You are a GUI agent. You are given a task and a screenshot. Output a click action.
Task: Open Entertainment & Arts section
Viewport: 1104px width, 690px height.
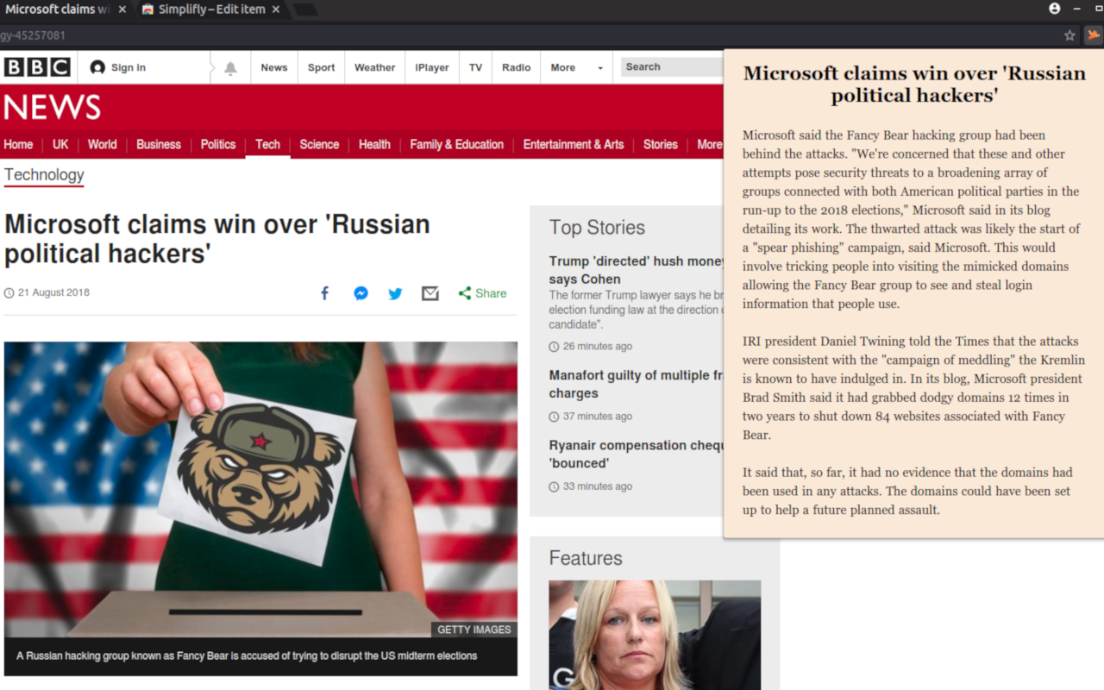[574, 144]
